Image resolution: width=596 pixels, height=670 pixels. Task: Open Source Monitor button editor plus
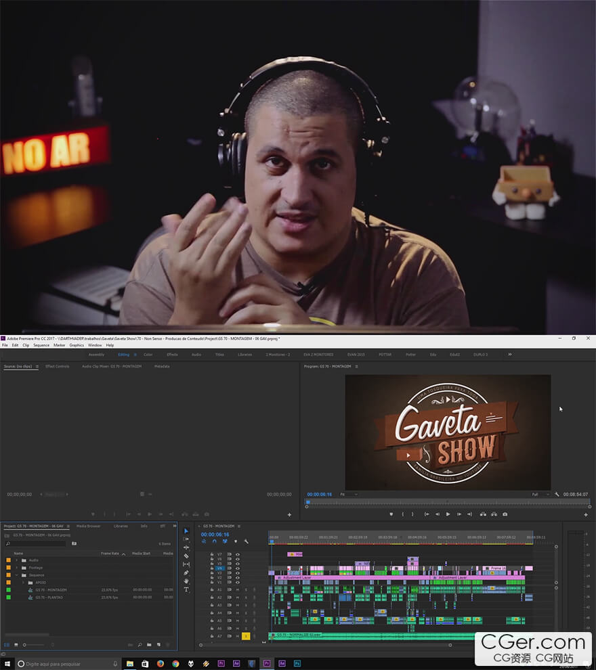click(289, 514)
